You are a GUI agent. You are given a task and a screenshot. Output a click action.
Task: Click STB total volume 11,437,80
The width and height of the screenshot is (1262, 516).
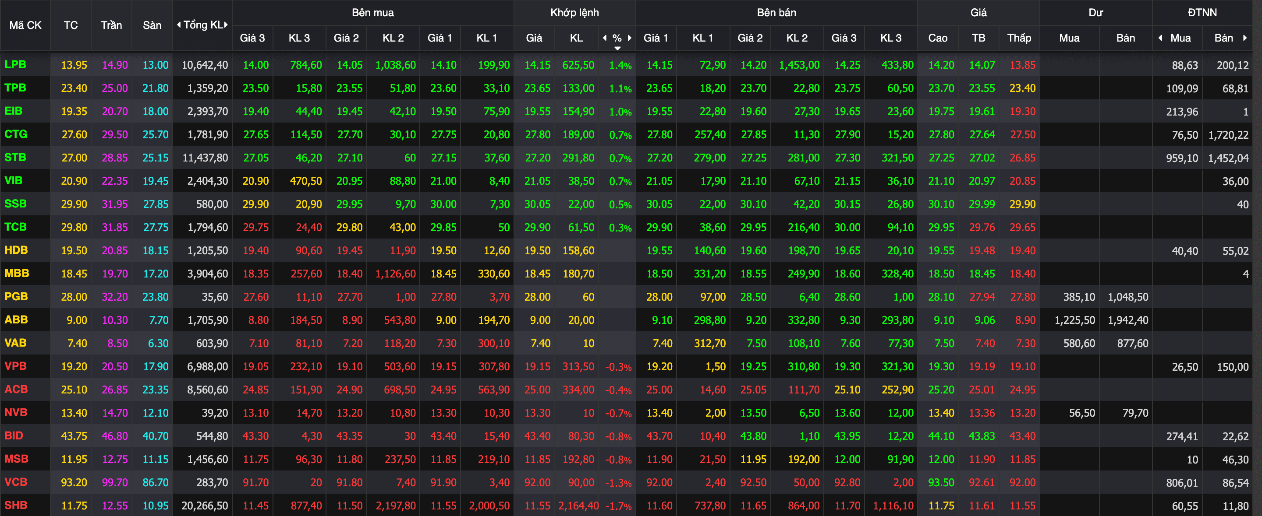point(204,158)
